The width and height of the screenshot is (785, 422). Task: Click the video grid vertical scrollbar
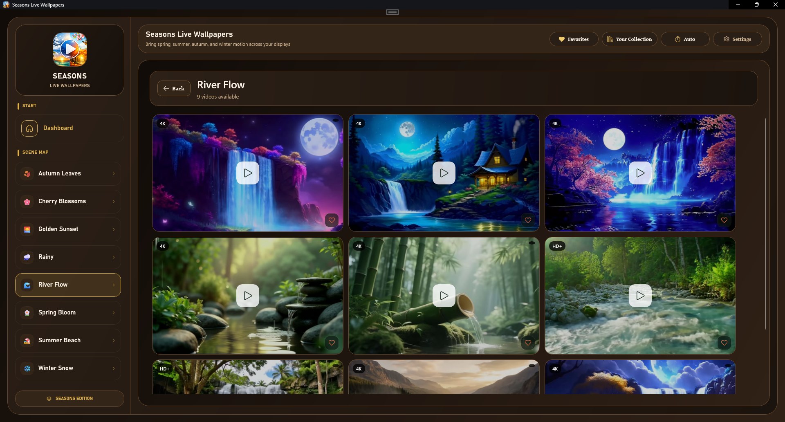click(766, 224)
